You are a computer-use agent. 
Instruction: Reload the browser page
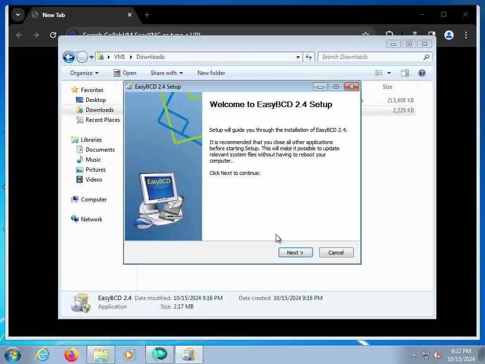53,35
